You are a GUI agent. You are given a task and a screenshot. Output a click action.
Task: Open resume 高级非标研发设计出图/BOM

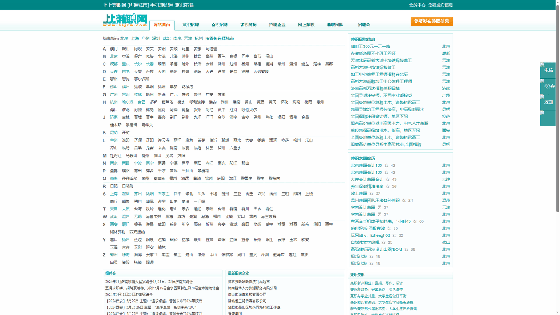[376, 250]
